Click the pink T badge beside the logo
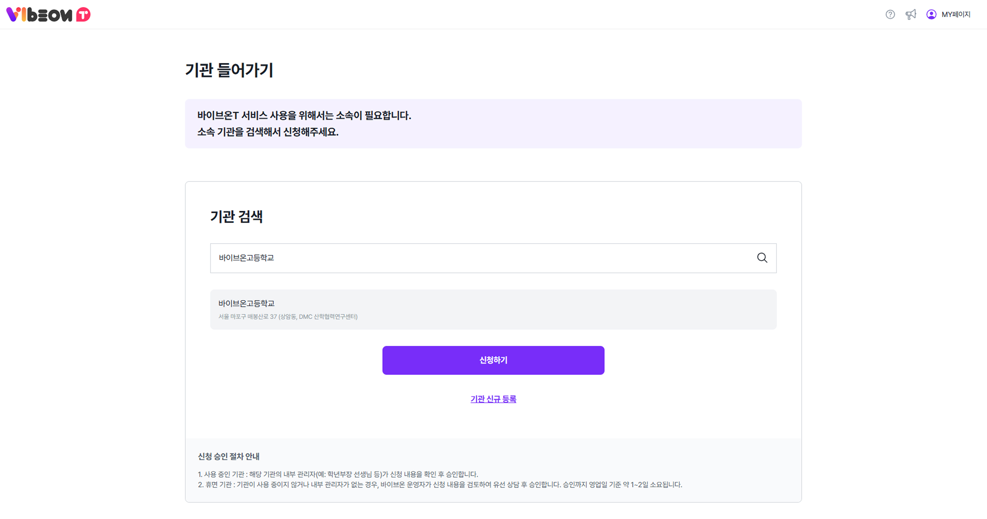The height and width of the screenshot is (519, 987). [83, 15]
